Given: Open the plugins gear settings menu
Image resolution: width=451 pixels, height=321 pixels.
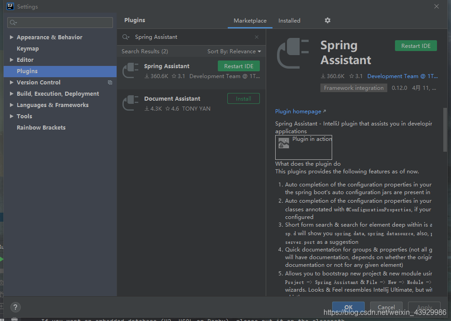Looking at the screenshot, I should coord(327,20).
